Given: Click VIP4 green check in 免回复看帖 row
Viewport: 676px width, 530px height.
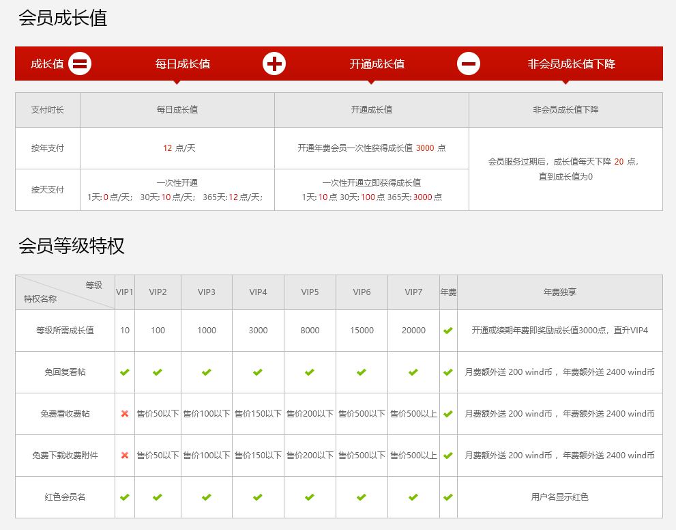Looking at the screenshot, I should pyautogui.click(x=258, y=372).
